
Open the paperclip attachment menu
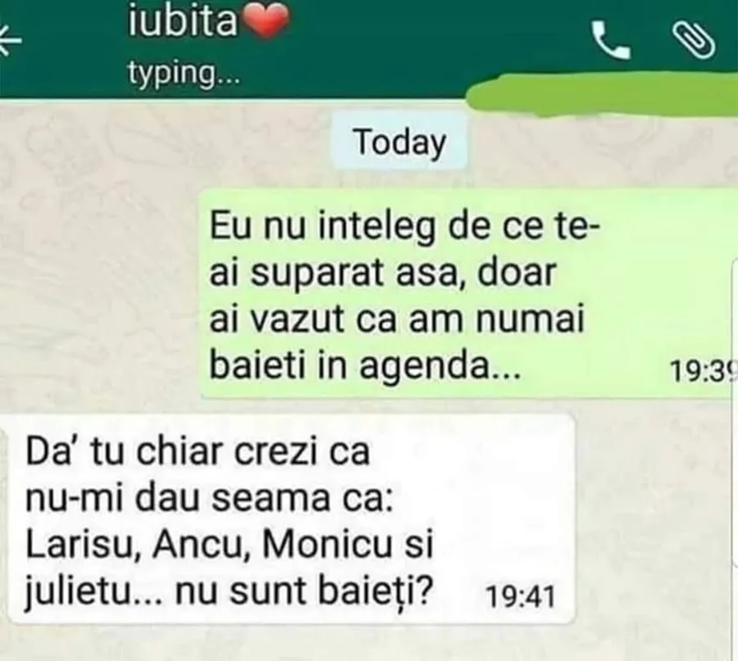pos(693,40)
